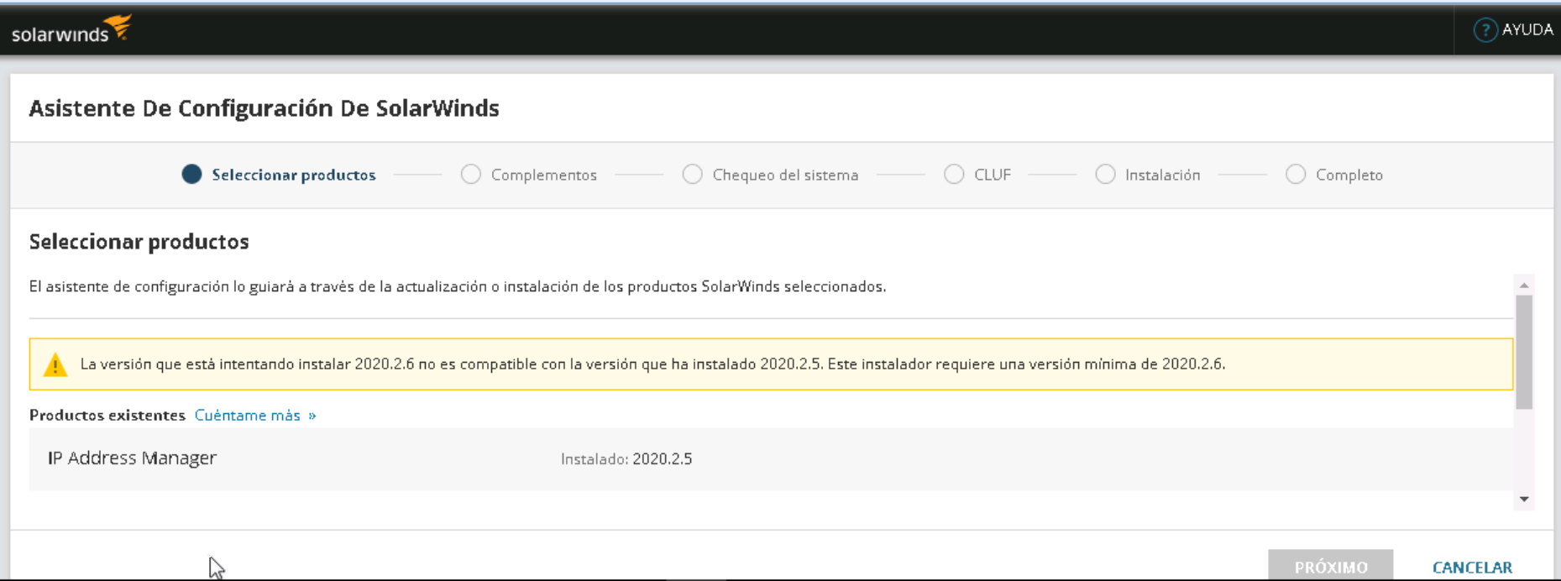Image resolution: width=1561 pixels, height=581 pixels.
Task: Go to the Seleccionar productos step label
Action: pyautogui.click(x=294, y=175)
